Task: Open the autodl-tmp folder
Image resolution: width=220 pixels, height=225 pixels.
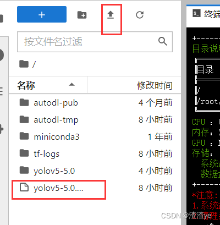Action: click(x=95, y=120)
